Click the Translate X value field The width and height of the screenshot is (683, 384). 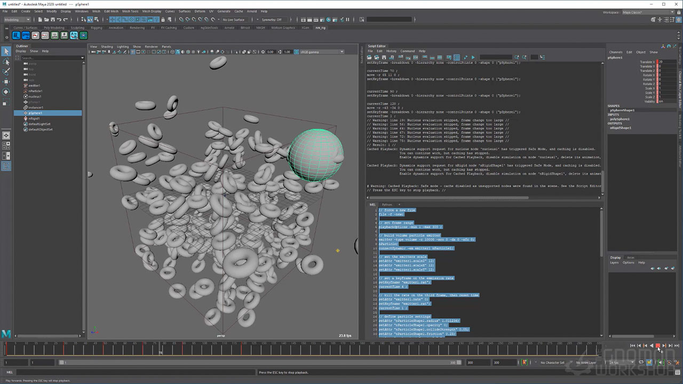pos(667,62)
